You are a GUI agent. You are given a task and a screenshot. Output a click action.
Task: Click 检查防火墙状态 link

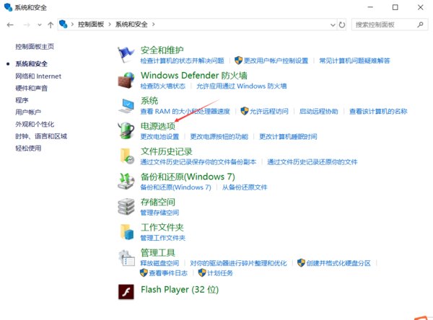coord(162,86)
